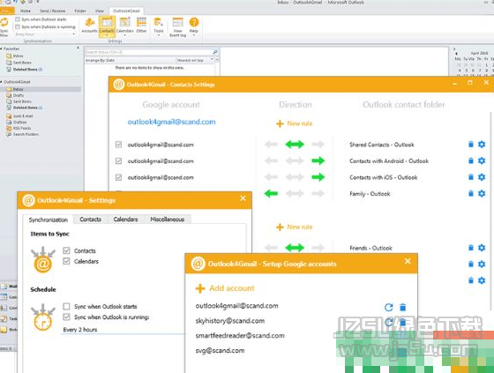Viewport: 494px width, 373px height.
Task: Open the Home ribbon tab
Action: (x=26, y=11)
